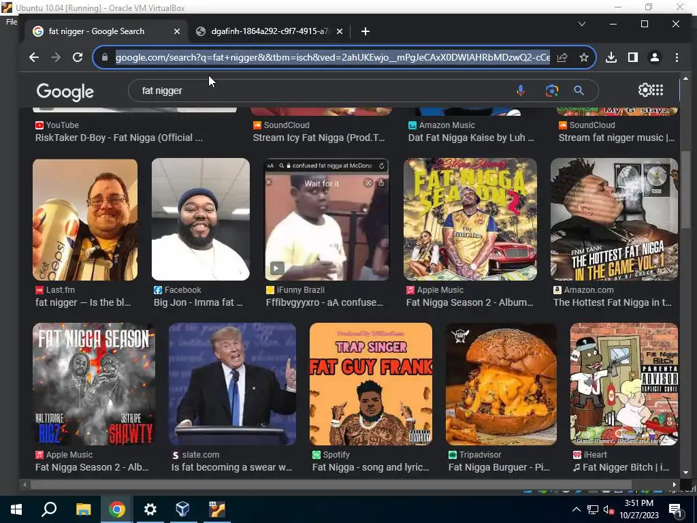
Task: Open the Facebook Big Jon thumbnail
Action: click(x=201, y=219)
